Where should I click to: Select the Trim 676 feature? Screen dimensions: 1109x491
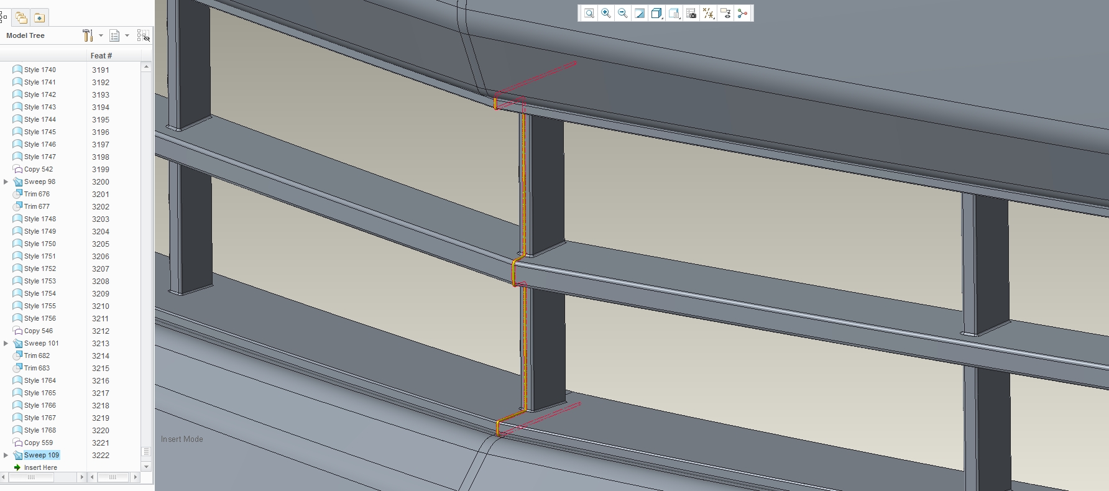(37, 194)
